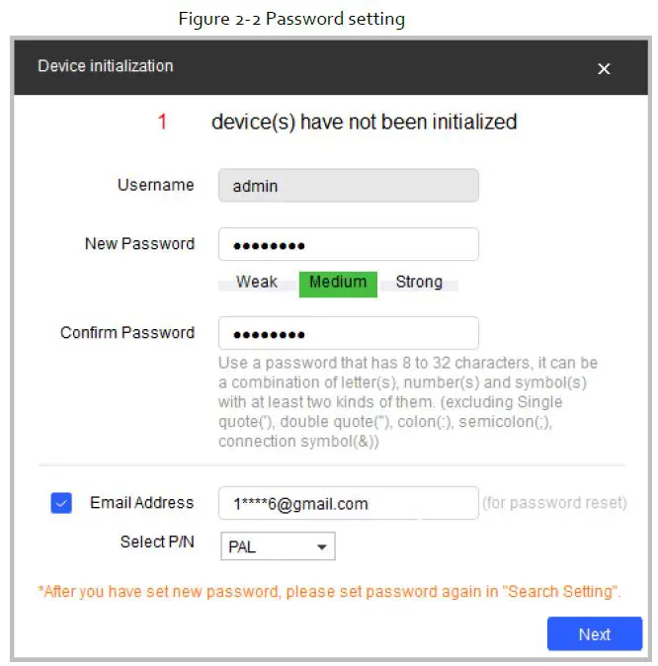This screenshot has width=658, height=666.
Task: Click the Weak password strength segment
Action: coord(257,283)
